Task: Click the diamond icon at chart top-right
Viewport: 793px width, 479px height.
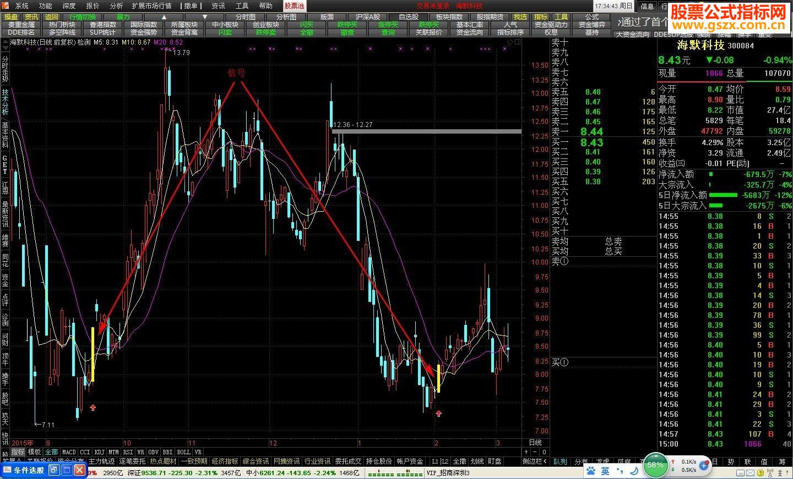Action: click(x=510, y=42)
